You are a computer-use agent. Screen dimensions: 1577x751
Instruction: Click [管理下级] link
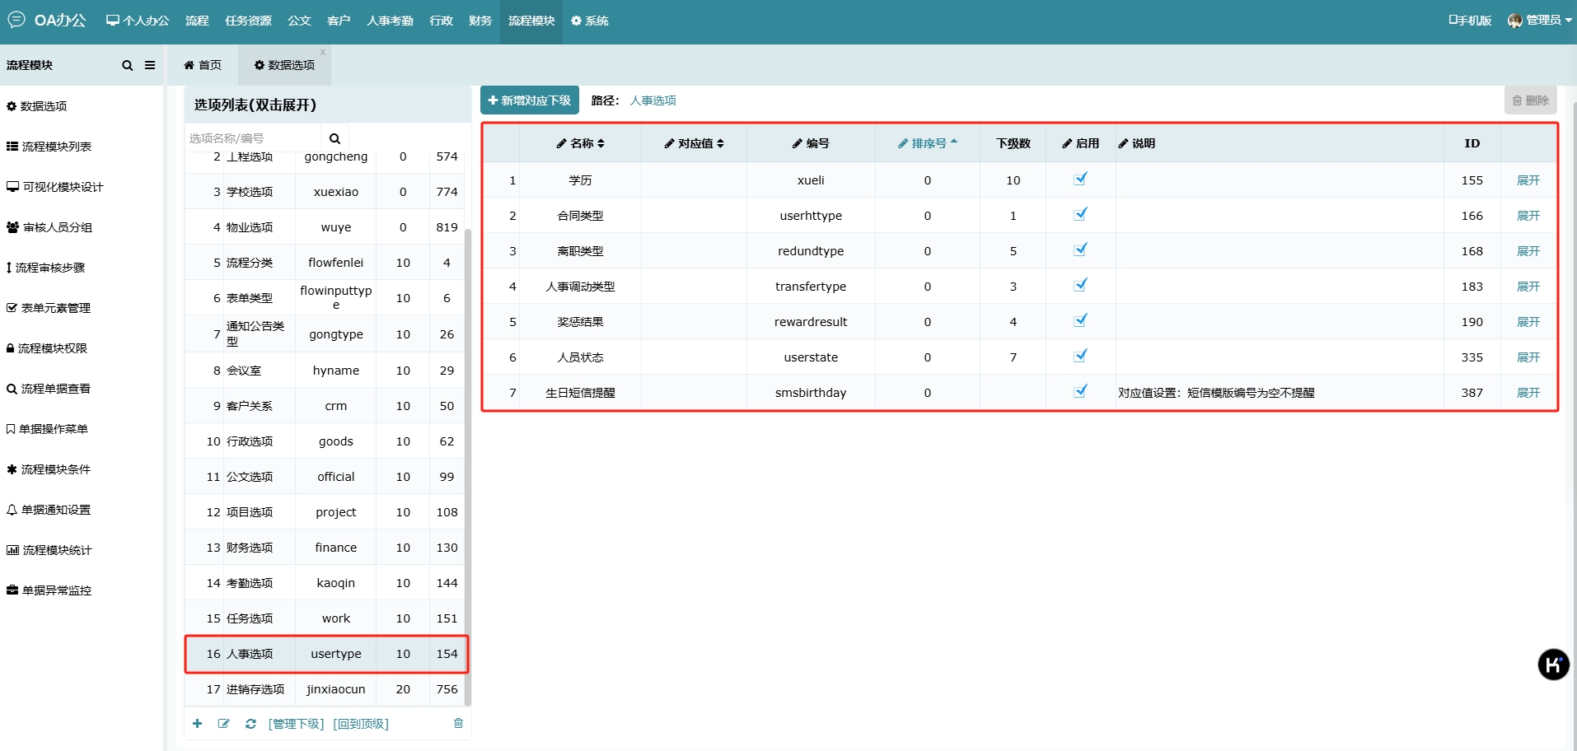tap(297, 724)
